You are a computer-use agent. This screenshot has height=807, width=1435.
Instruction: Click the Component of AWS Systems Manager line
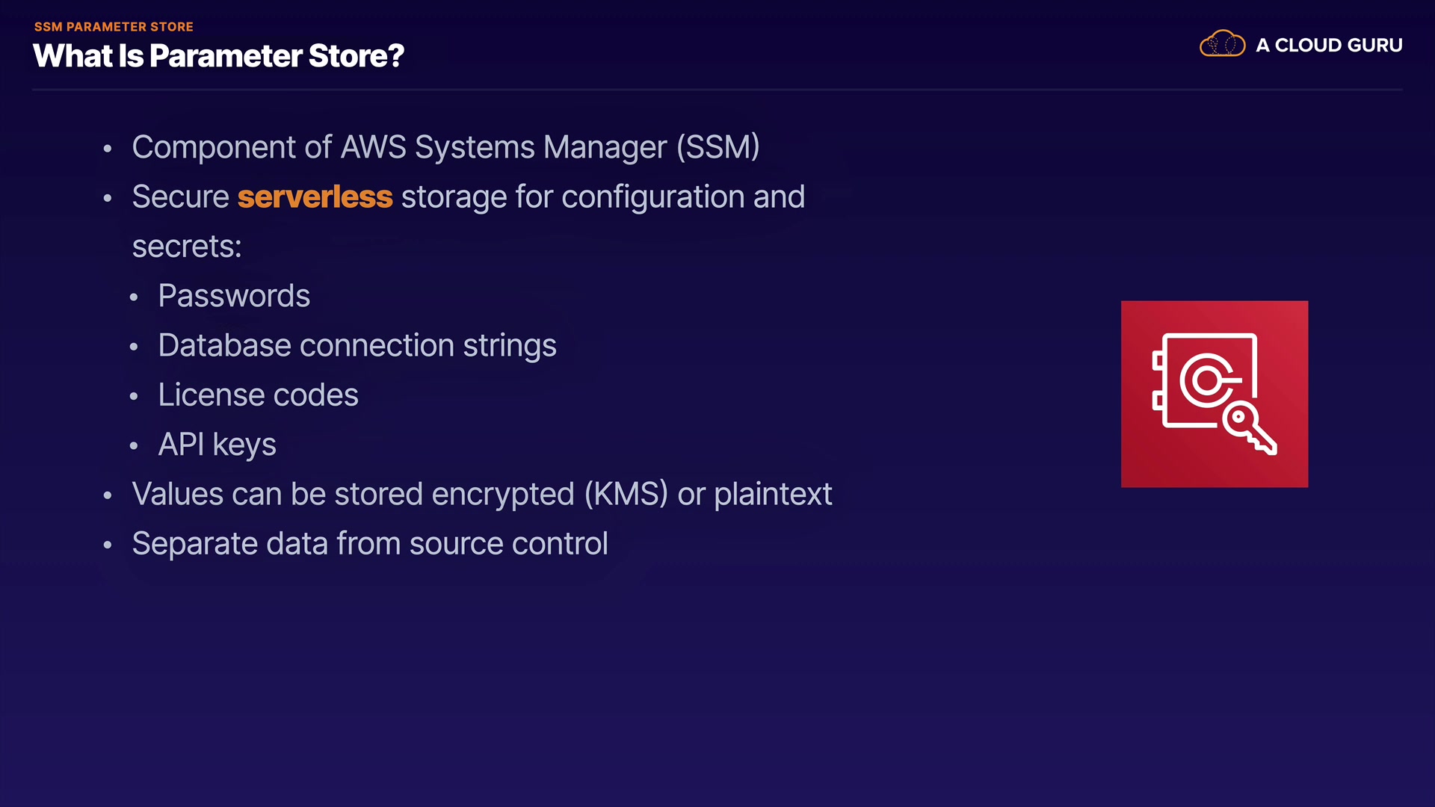[x=445, y=147]
